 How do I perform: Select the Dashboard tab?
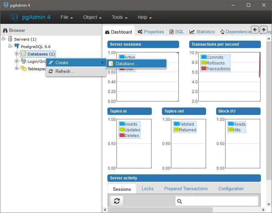coord(118,32)
